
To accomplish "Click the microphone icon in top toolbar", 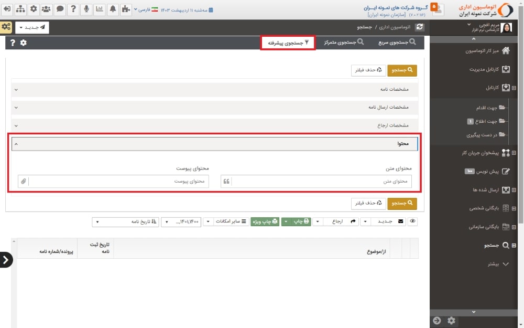I will (86, 9).
